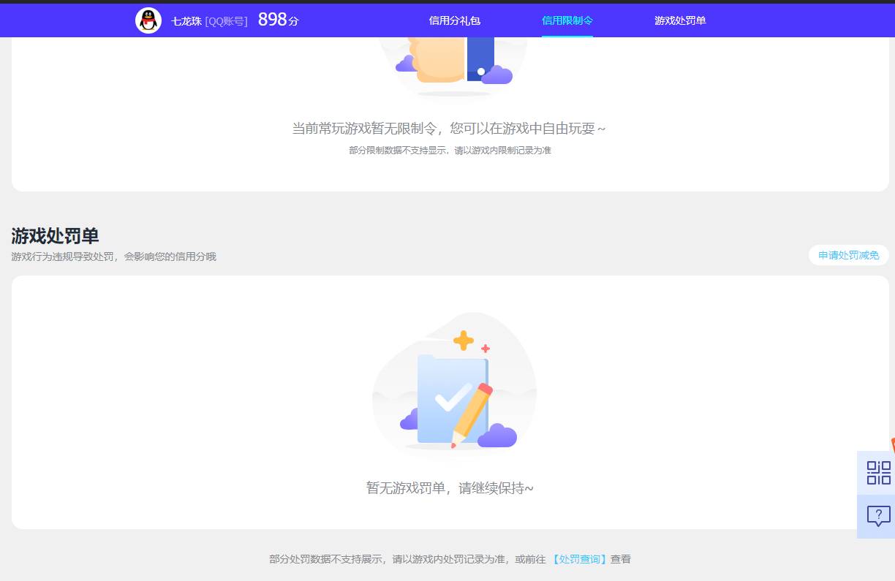This screenshot has height=581, width=895.
Task: Click the 898分 credit score badge
Action: click(x=276, y=20)
